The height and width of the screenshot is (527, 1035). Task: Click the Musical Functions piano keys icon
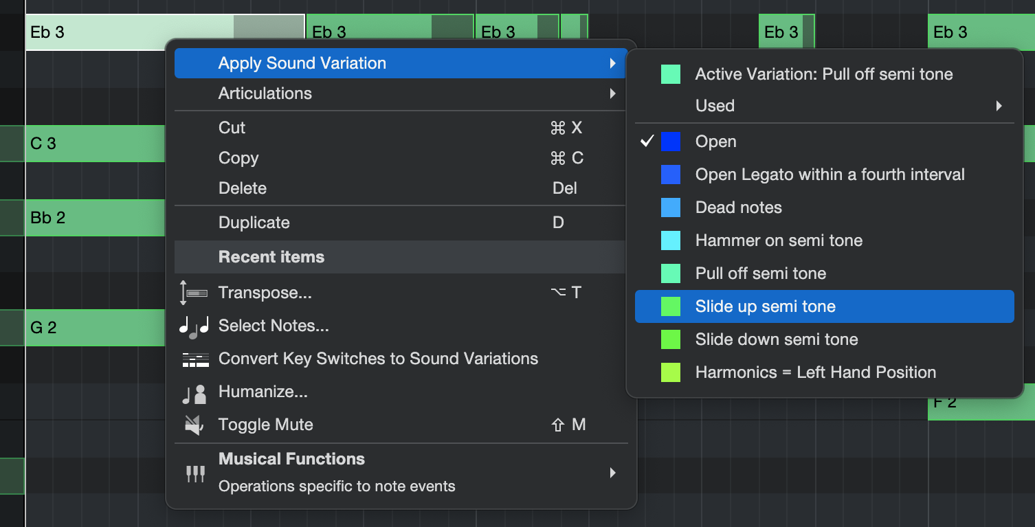click(x=195, y=473)
